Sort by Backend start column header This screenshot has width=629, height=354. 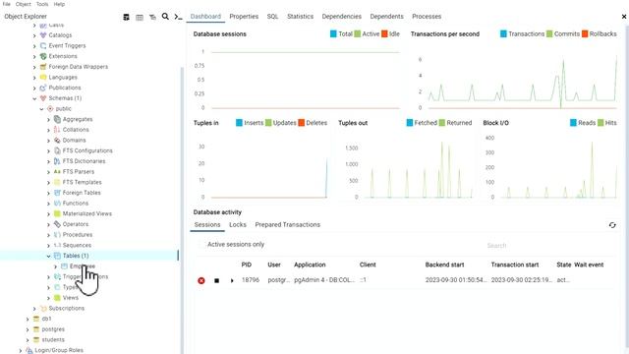pyautogui.click(x=444, y=265)
